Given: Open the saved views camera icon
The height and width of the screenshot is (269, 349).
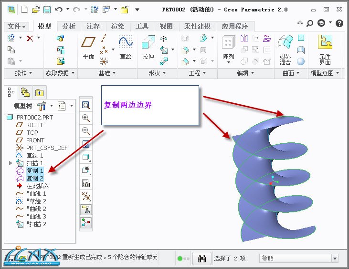Looking at the screenshot, I should tap(86, 184).
